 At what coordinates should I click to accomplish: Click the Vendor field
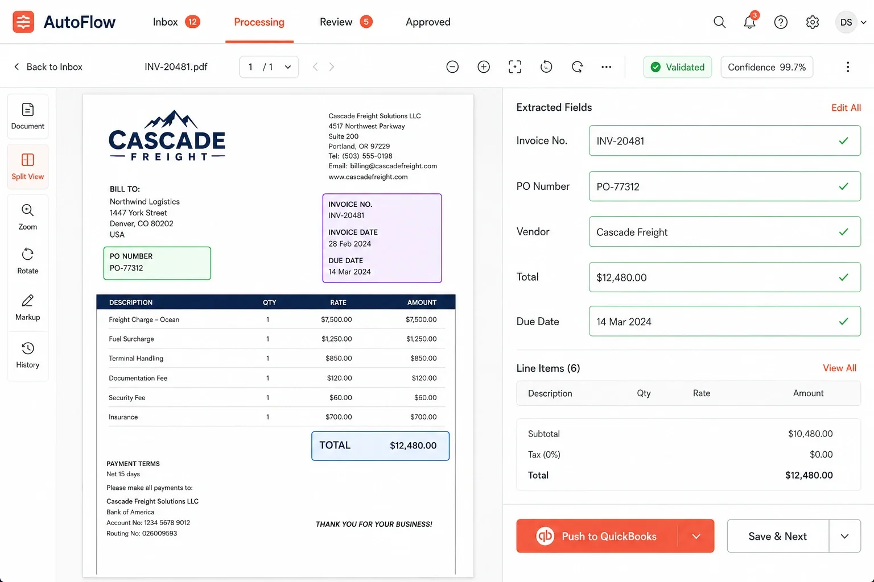pyautogui.click(x=725, y=232)
